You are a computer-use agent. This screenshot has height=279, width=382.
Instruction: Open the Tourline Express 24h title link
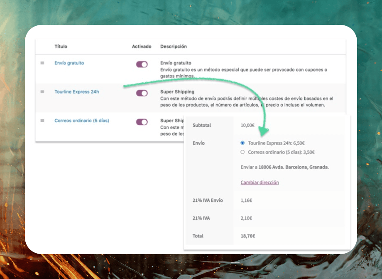click(x=76, y=92)
